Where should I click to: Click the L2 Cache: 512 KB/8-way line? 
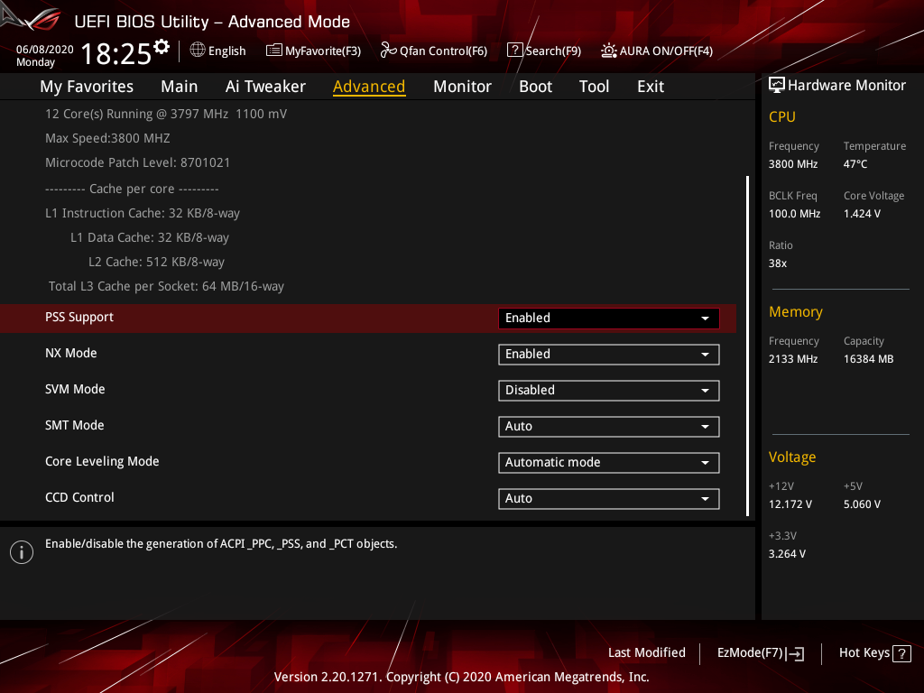(x=156, y=263)
